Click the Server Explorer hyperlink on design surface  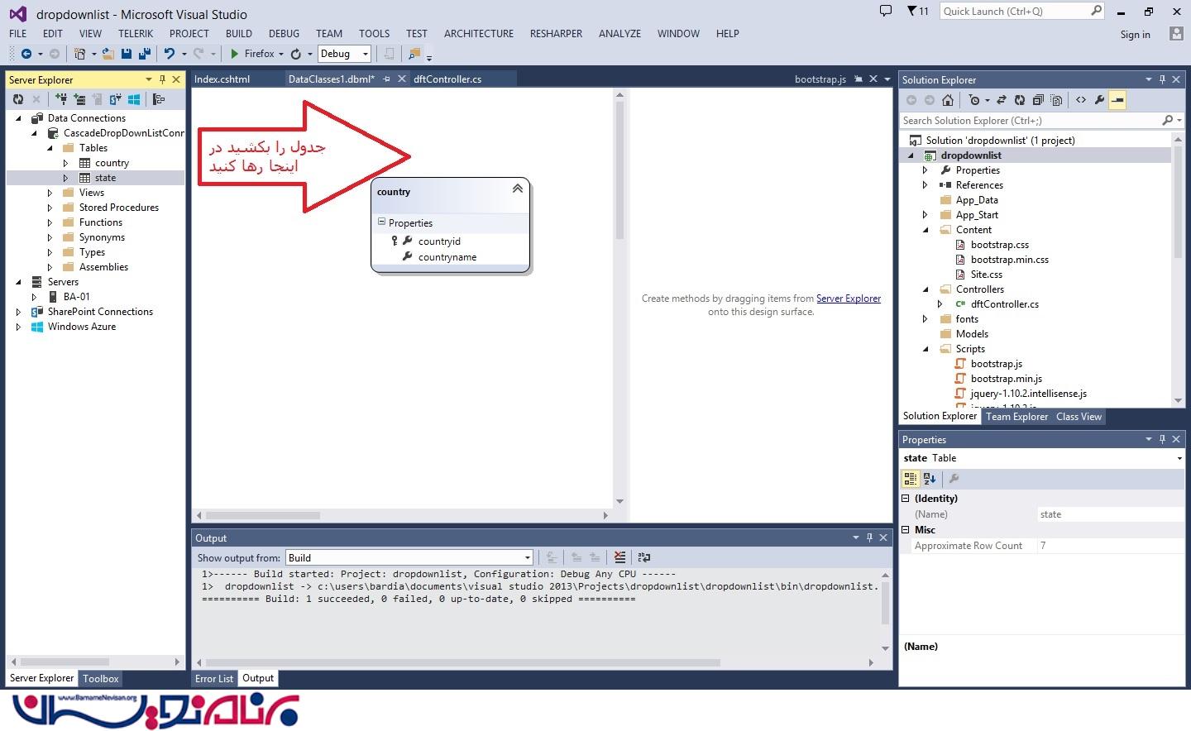pyautogui.click(x=848, y=299)
